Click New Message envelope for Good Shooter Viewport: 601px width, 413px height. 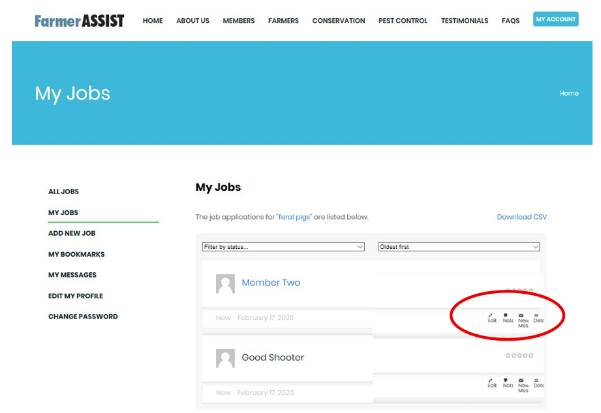pos(523,384)
